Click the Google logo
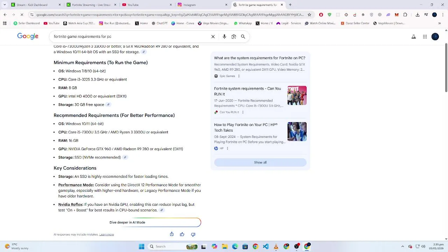 pos(28,36)
